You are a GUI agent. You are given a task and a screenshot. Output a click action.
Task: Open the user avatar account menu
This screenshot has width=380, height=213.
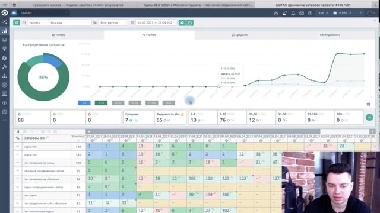pos(370,13)
